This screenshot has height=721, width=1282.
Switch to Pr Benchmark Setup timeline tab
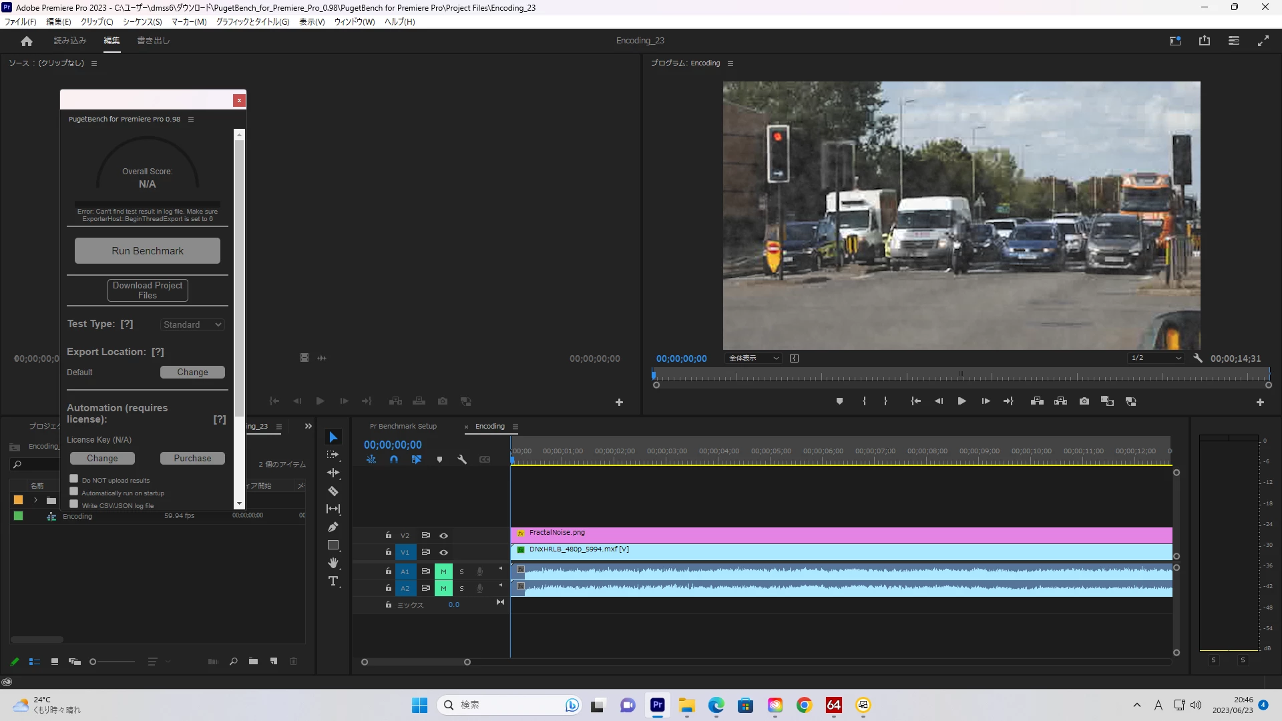coord(403,427)
